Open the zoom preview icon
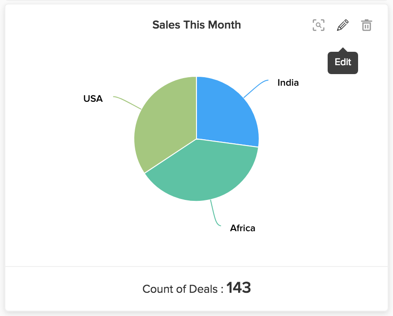The image size is (393, 316). coord(319,25)
